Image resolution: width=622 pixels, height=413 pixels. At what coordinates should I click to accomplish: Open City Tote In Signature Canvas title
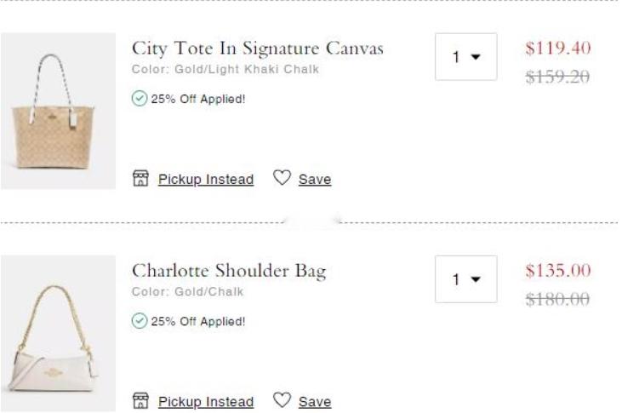(258, 49)
